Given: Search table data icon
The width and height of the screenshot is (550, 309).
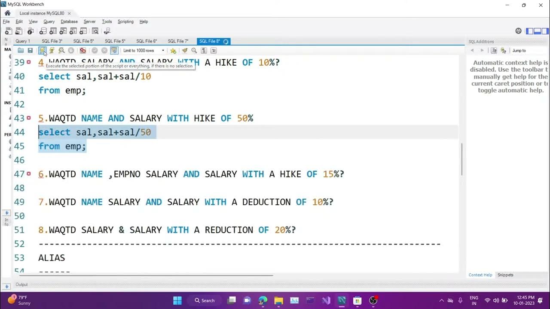Looking at the screenshot, I should coord(95,31).
